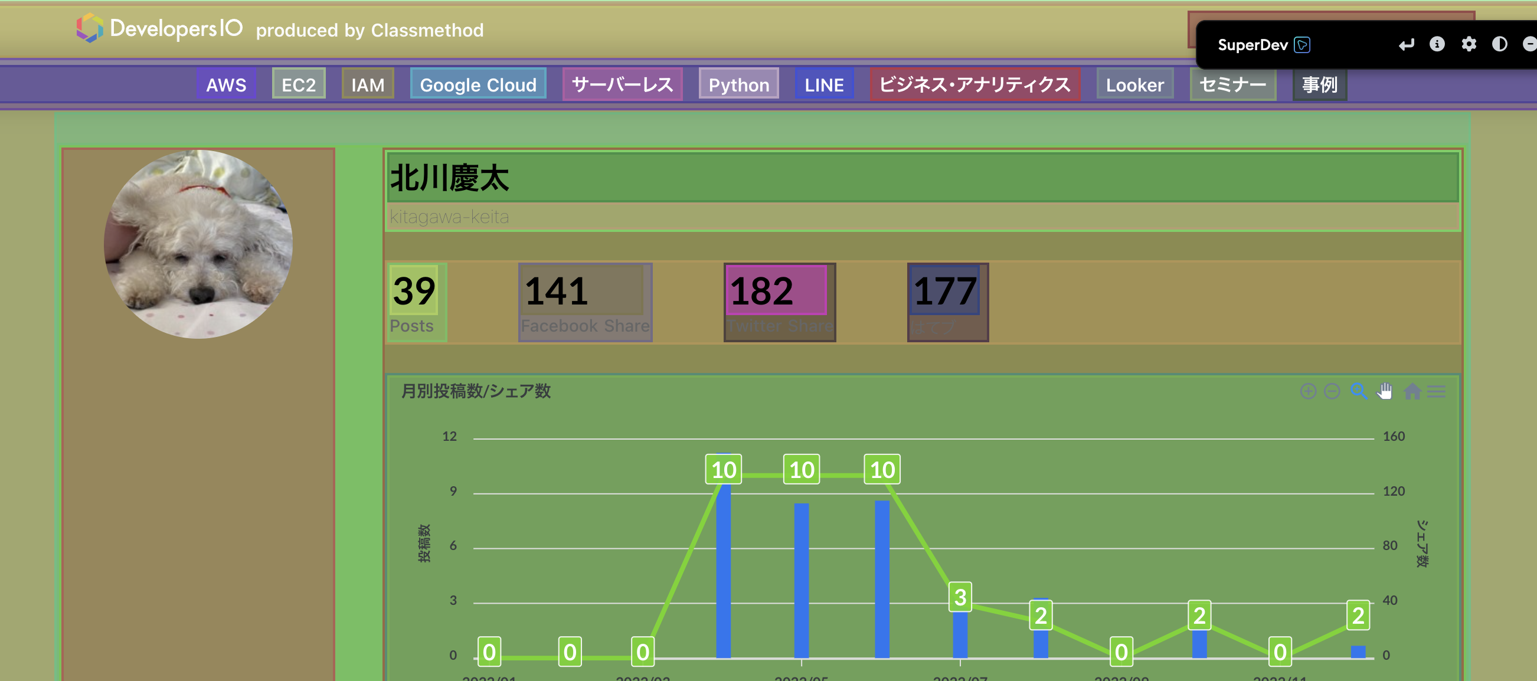The image size is (1537, 681).
Task: Click the 12 left axis value
Action: point(449,436)
